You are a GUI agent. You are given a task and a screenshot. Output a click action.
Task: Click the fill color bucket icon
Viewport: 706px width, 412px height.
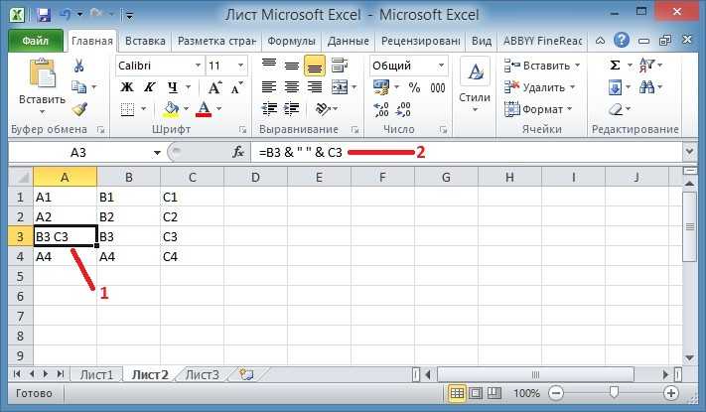pyautogui.click(x=171, y=108)
